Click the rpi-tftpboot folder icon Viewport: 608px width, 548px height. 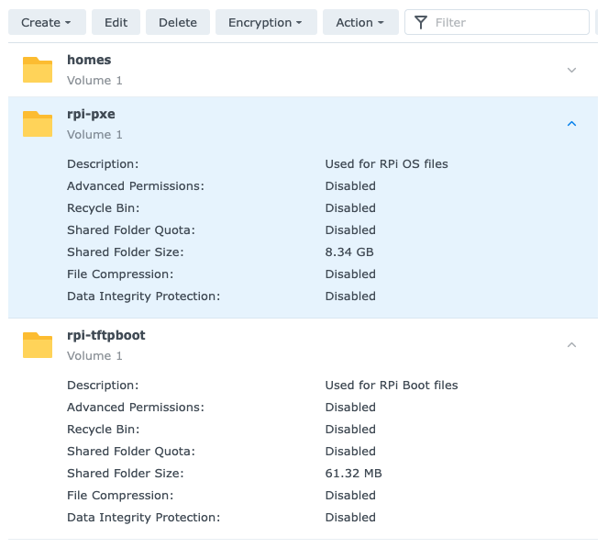coord(38,345)
